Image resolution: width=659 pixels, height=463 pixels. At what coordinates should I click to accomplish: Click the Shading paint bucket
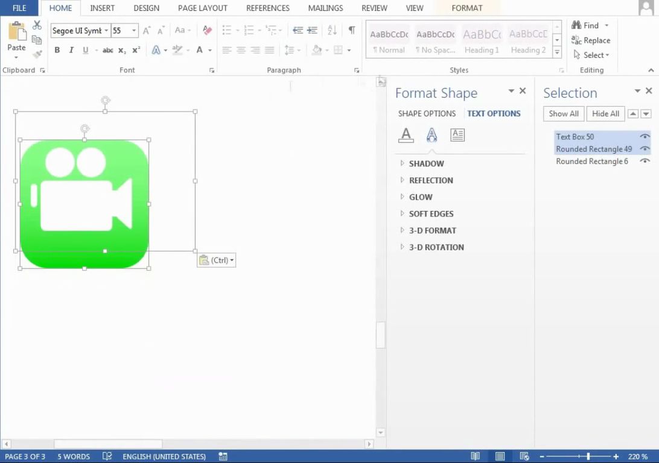pyautogui.click(x=317, y=50)
